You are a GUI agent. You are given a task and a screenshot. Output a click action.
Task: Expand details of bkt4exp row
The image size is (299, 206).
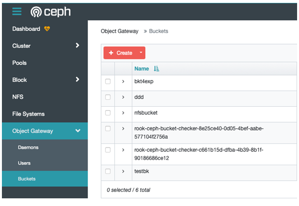pyautogui.click(x=123, y=81)
